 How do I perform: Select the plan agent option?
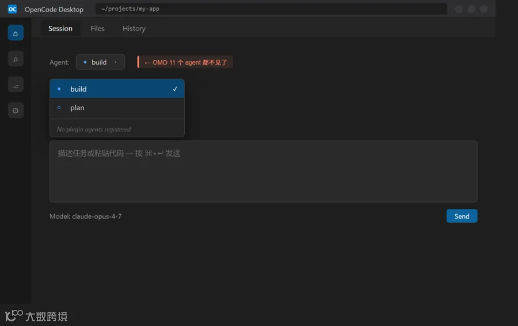click(x=117, y=108)
